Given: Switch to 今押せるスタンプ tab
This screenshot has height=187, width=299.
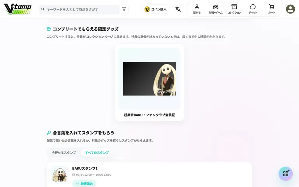Looking at the screenshot, I should pos(64,153).
